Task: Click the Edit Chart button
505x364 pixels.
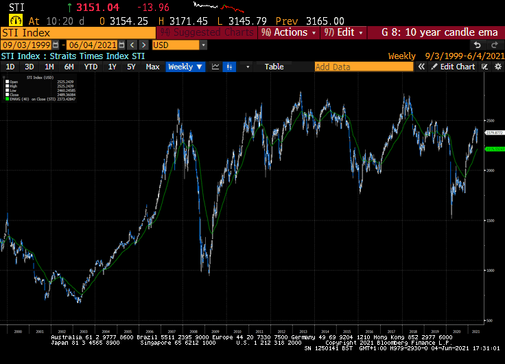Action: tap(453, 67)
